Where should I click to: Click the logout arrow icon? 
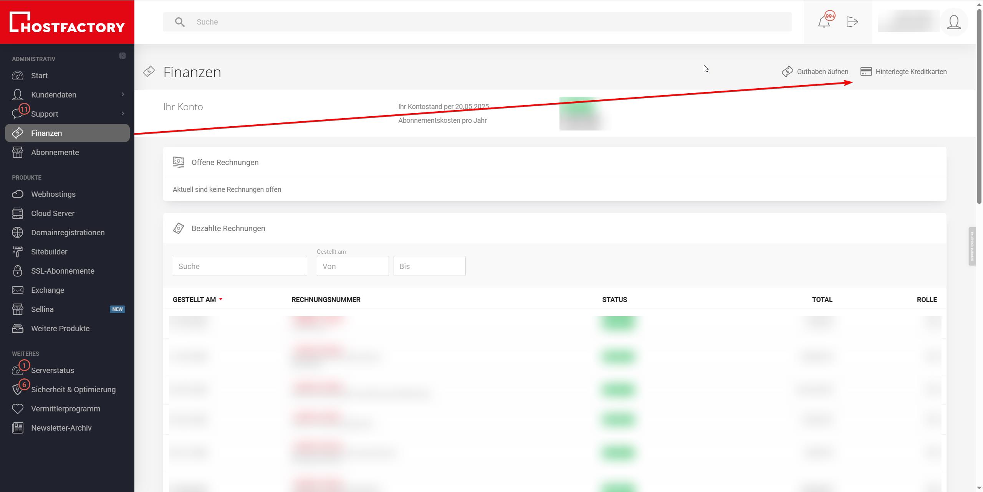[x=852, y=22]
